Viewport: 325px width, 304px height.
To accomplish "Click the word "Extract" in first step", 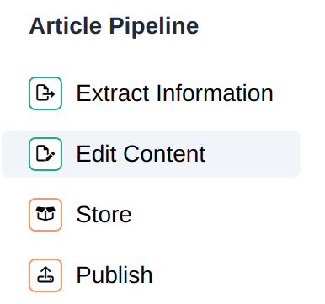I will point(113,93).
